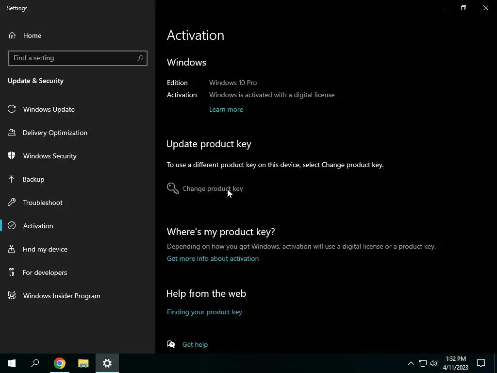Open taskbar search
Screen dimensions: 497x373
click(35, 363)
